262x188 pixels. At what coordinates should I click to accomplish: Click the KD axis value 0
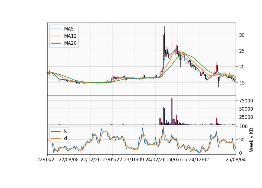click(241, 153)
